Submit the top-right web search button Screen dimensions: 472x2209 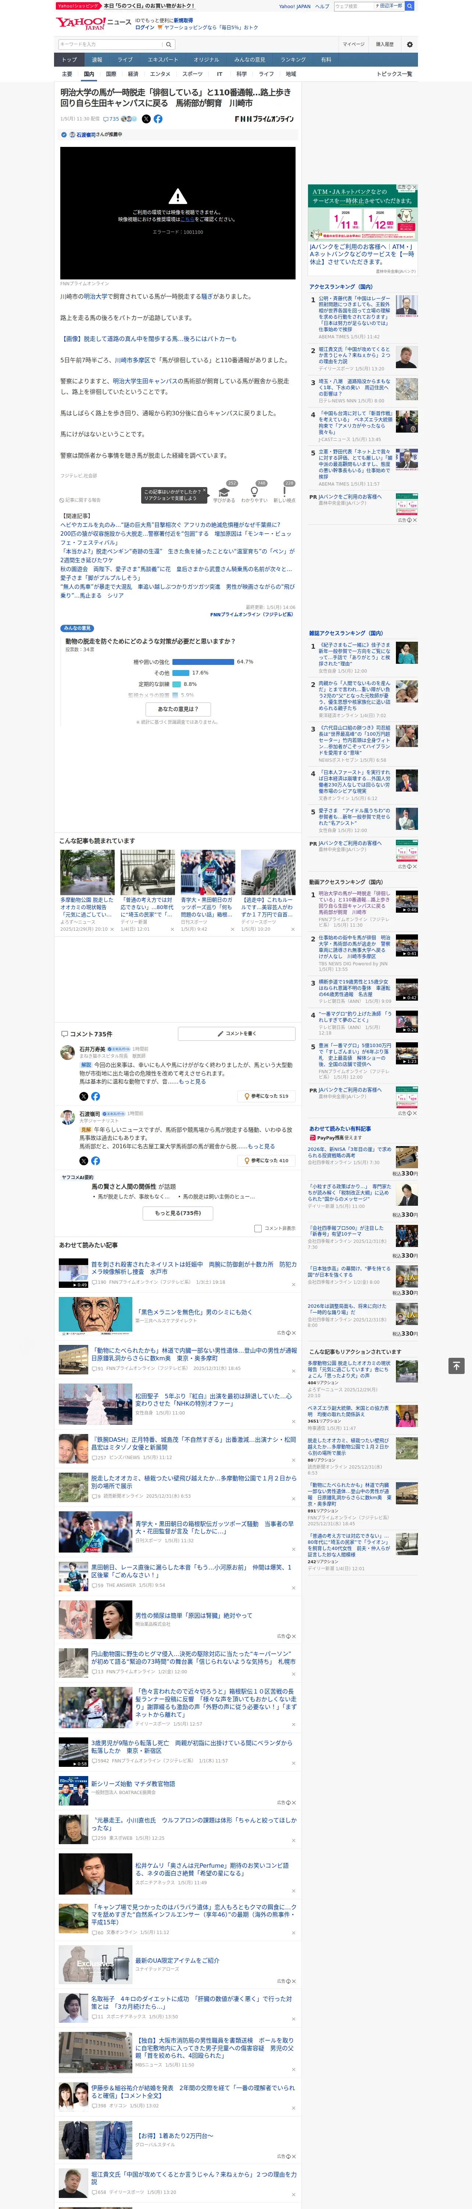(410, 6)
